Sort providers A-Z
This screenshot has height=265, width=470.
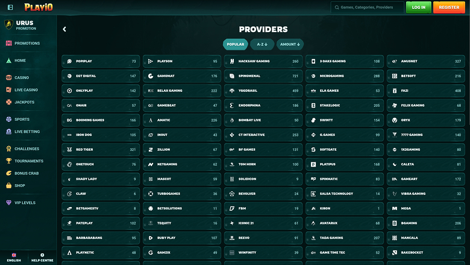[x=262, y=44]
